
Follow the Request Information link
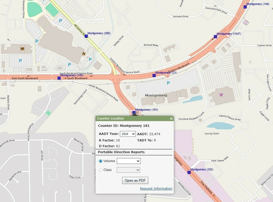[x=156, y=189]
